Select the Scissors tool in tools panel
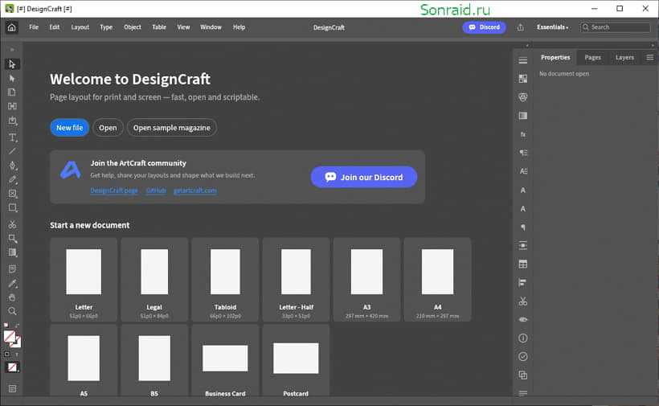 point(12,224)
